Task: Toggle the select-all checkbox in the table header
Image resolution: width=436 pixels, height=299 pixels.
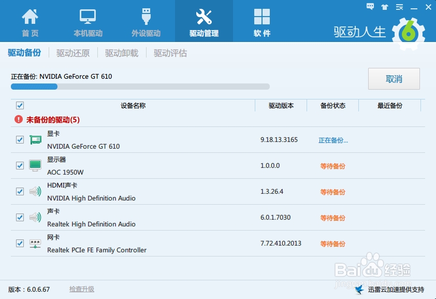Action: [x=20, y=105]
